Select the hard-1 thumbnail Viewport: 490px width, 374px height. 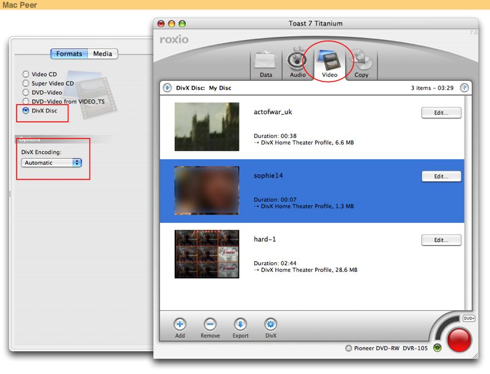(207, 254)
